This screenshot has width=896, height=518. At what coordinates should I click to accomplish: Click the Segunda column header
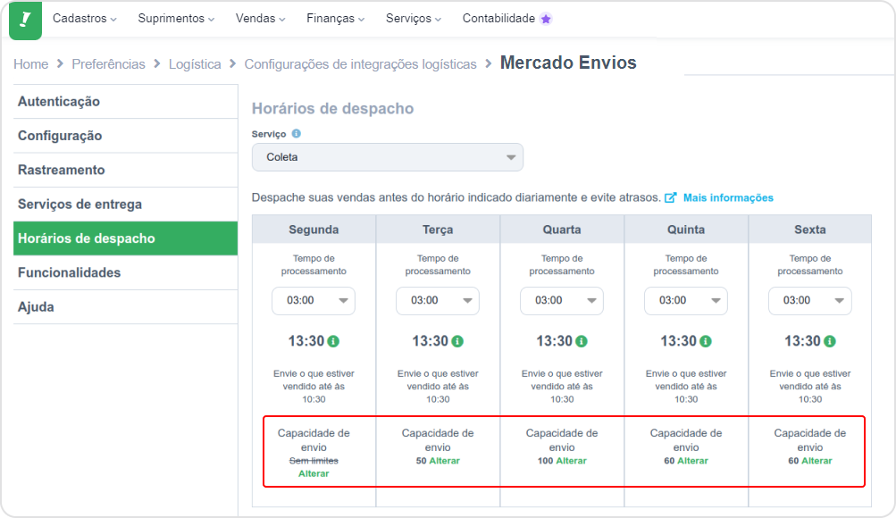314,230
